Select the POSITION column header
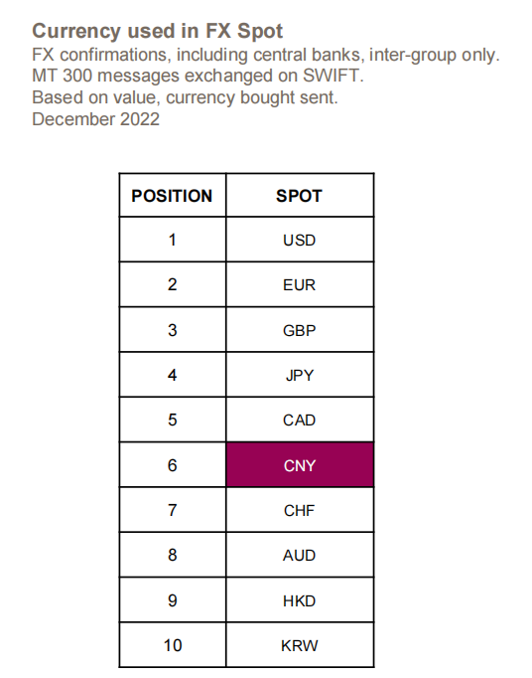532x678 pixels. pyautogui.click(x=173, y=196)
